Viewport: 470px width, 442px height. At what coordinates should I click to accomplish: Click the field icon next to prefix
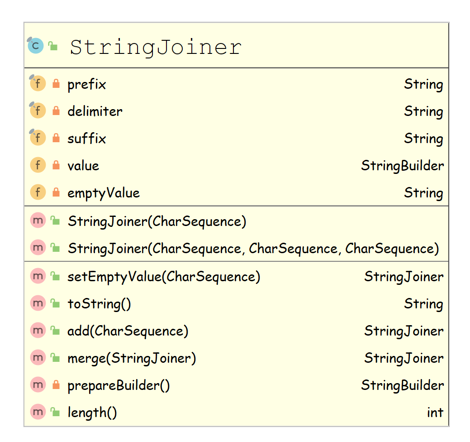coord(38,84)
